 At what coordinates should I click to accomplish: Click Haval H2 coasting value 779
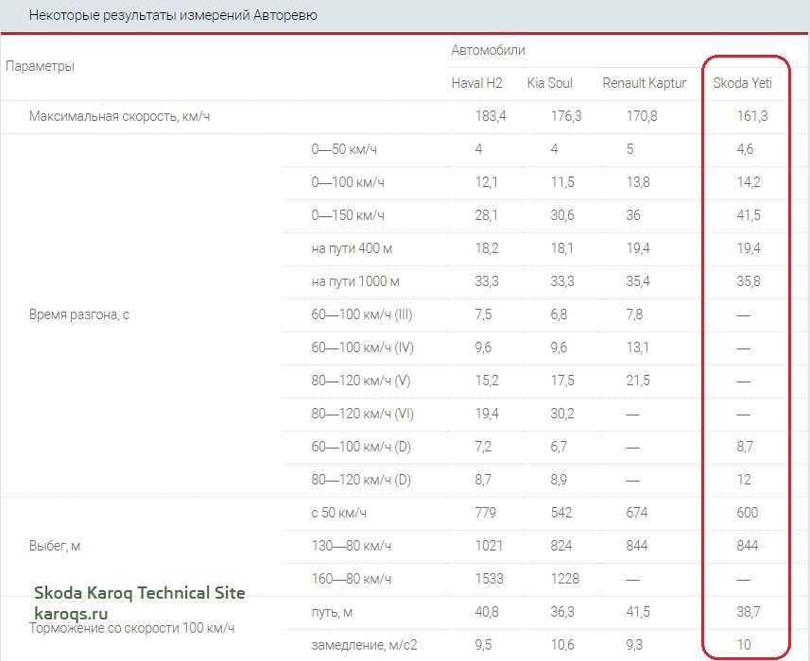(x=486, y=513)
